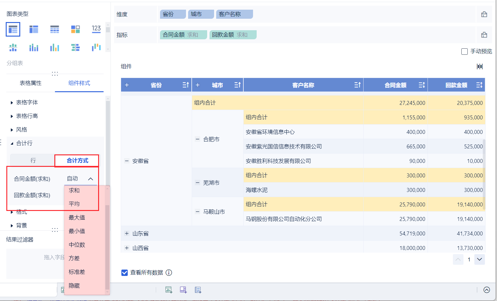Select the contrast bar chart icon
The width and height of the screenshot is (497, 301).
[x=75, y=47]
